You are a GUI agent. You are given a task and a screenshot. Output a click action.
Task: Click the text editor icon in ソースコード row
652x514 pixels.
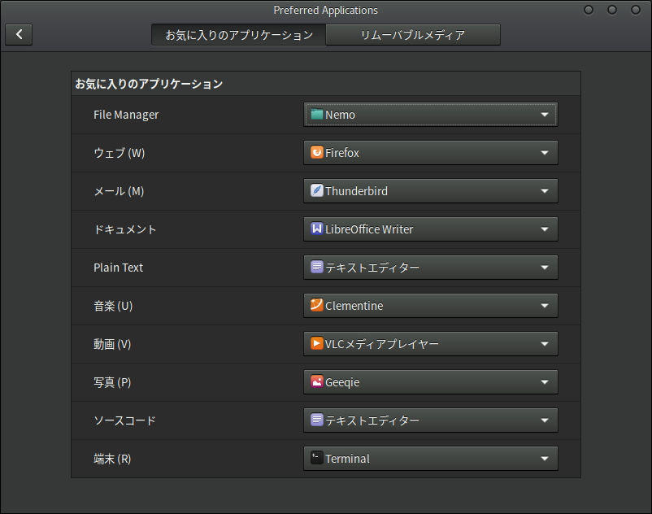tap(317, 420)
